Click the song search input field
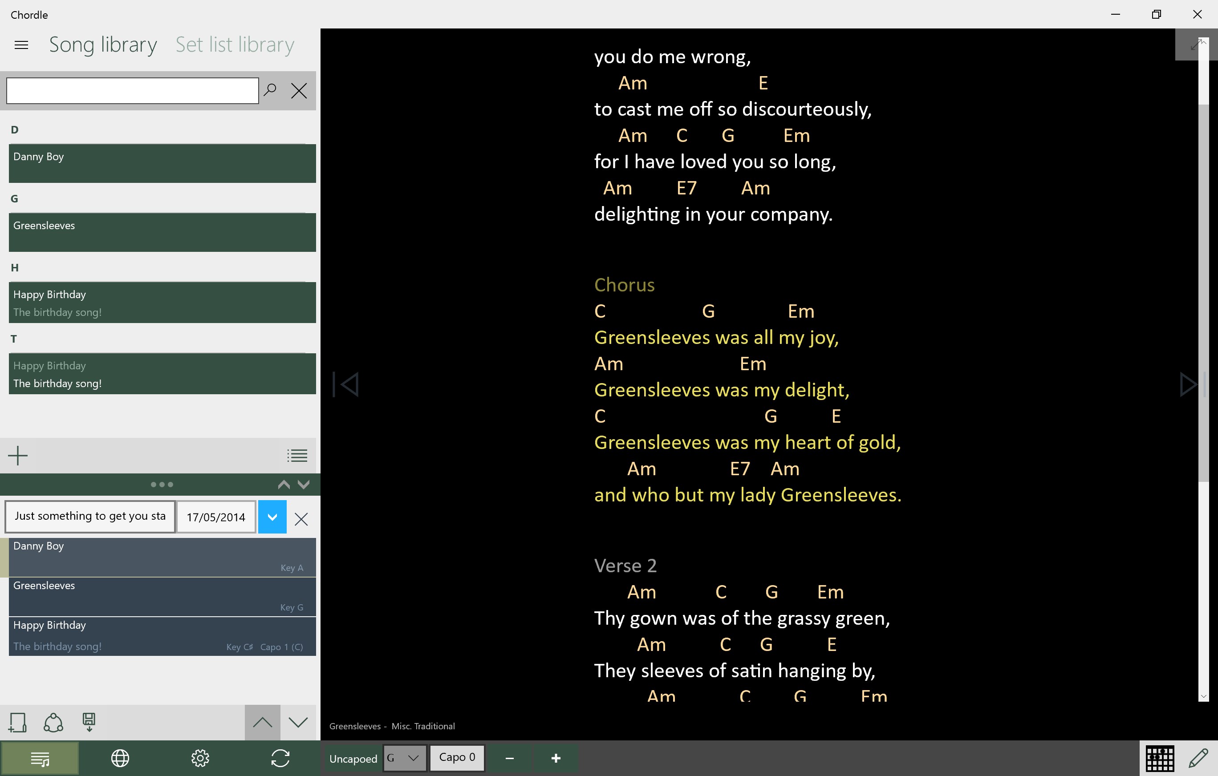Screen dimensions: 1218x776 [x=133, y=90]
